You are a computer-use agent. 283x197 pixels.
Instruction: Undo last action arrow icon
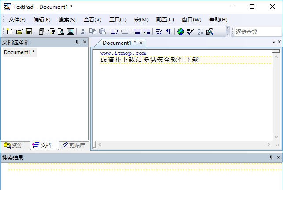[115, 32]
